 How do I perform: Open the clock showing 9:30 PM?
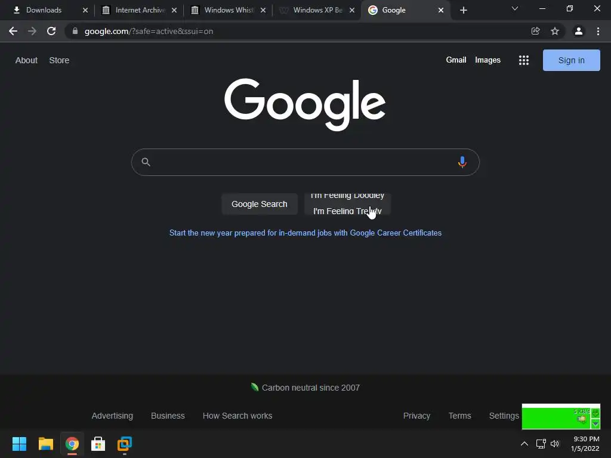(x=585, y=444)
